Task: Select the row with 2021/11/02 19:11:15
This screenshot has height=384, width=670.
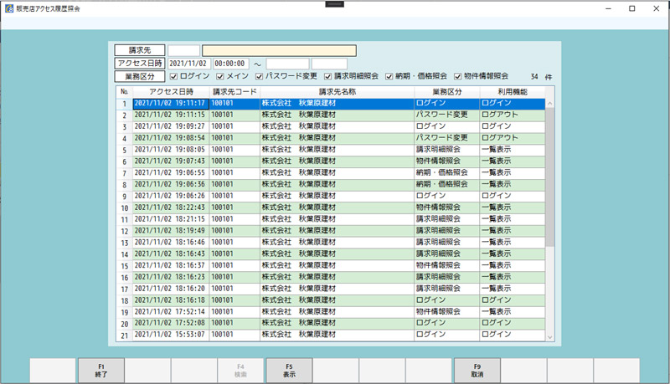Action: coord(331,115)
